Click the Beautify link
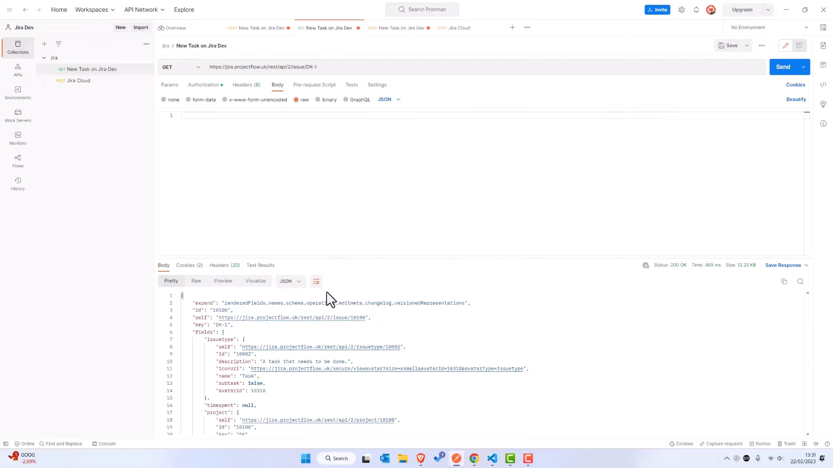 [x=796, y=99]
